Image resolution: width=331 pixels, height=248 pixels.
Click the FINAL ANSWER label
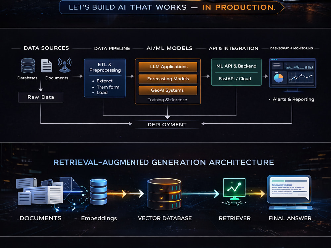tap(290, 218)
